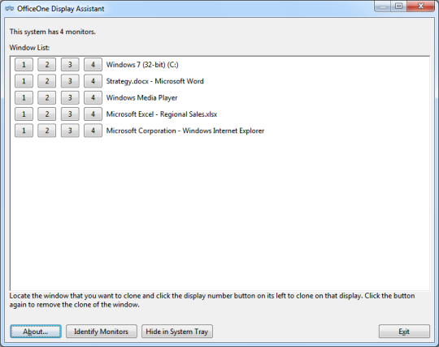Exit the Display Assistant
The height and width of the screenshot is (347, 439).
[404, 332]
